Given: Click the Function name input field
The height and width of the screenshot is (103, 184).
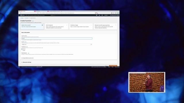Looking at the screenshot, I should point(57,38).
